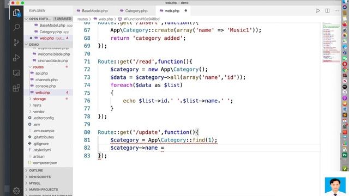Screen dimensions: 349x196
Task: Click line number 71 in gutter
Action: [x=87, y=62]
